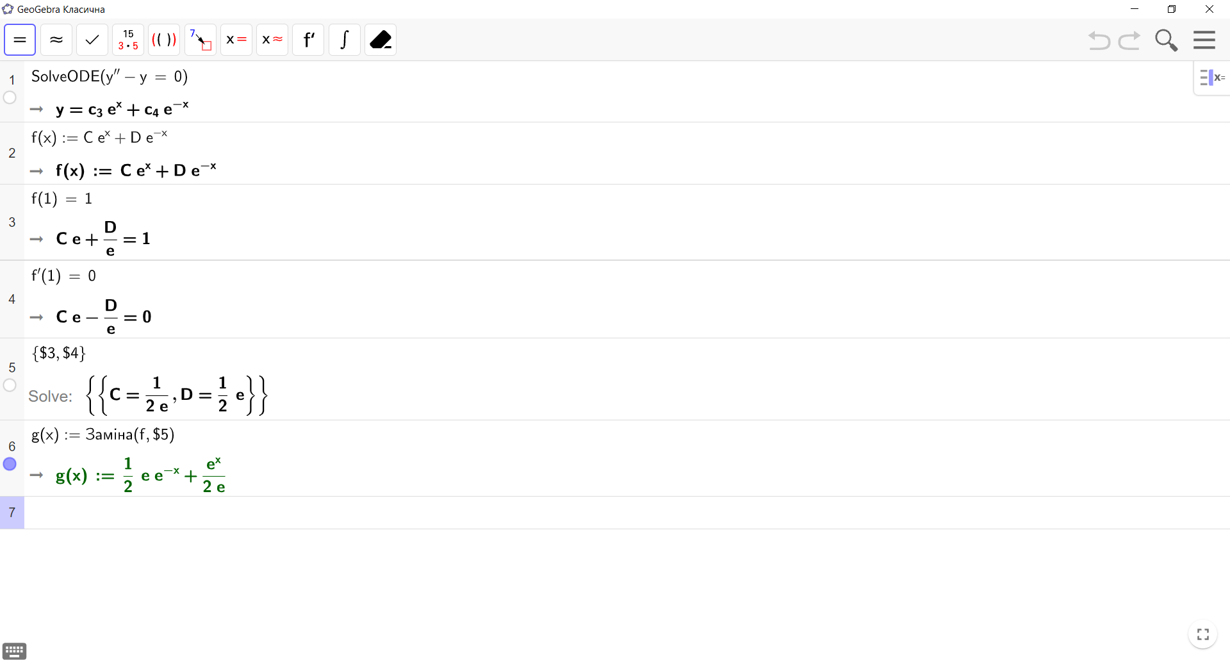This screenshot has height=660, width=1230.
Task: Click the Factor tool (15 = 3·5)
Action: pos(128,40)
